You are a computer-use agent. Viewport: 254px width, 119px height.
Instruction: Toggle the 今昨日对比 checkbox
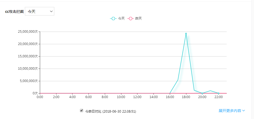point(82,110)
